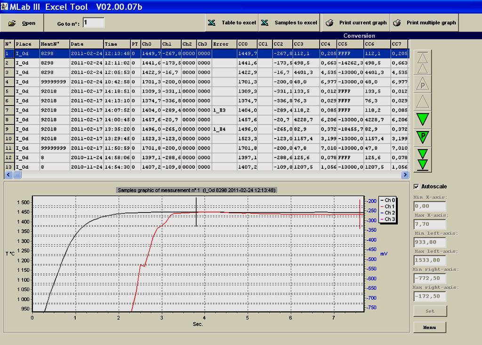This screenshot has width=482, height=345.
Task: Click the single grey up arrow
Action: point(423,102)
